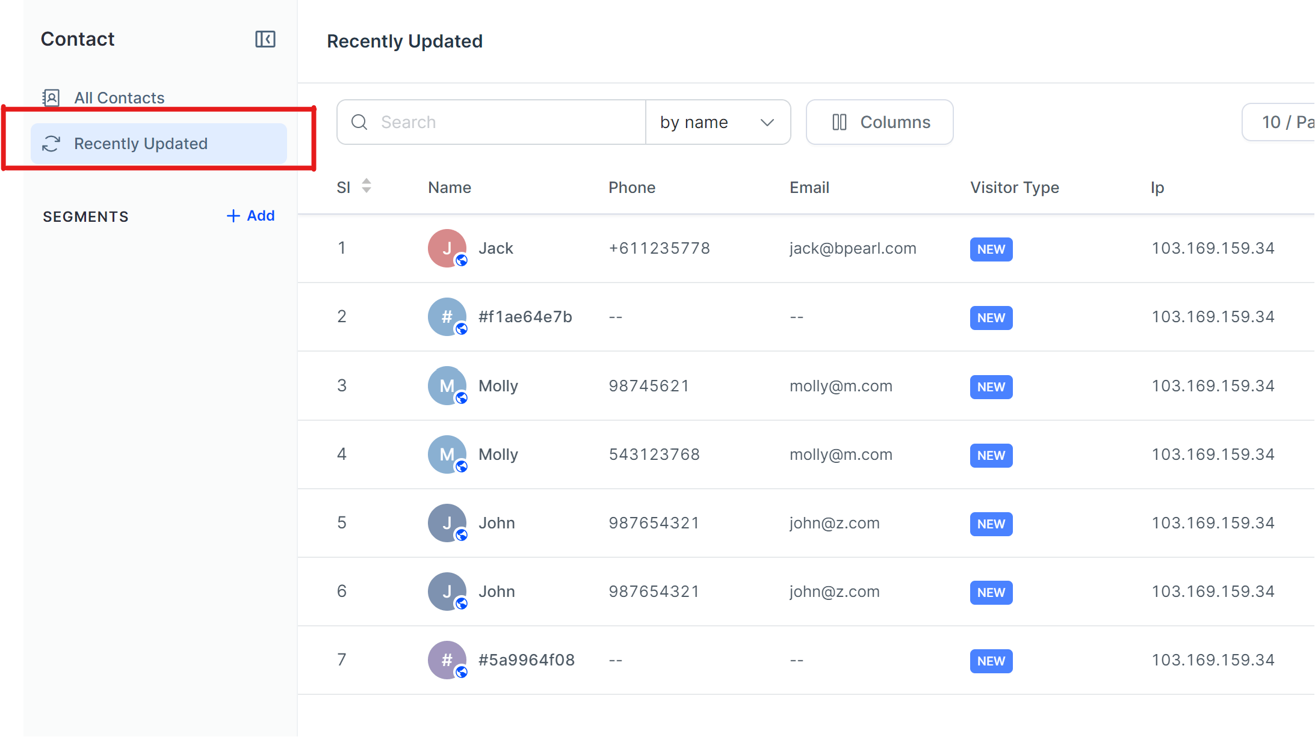Click the web badge on Jack's avatar
This screenshot has width=1315, height=737.
[x=462, y=260]
